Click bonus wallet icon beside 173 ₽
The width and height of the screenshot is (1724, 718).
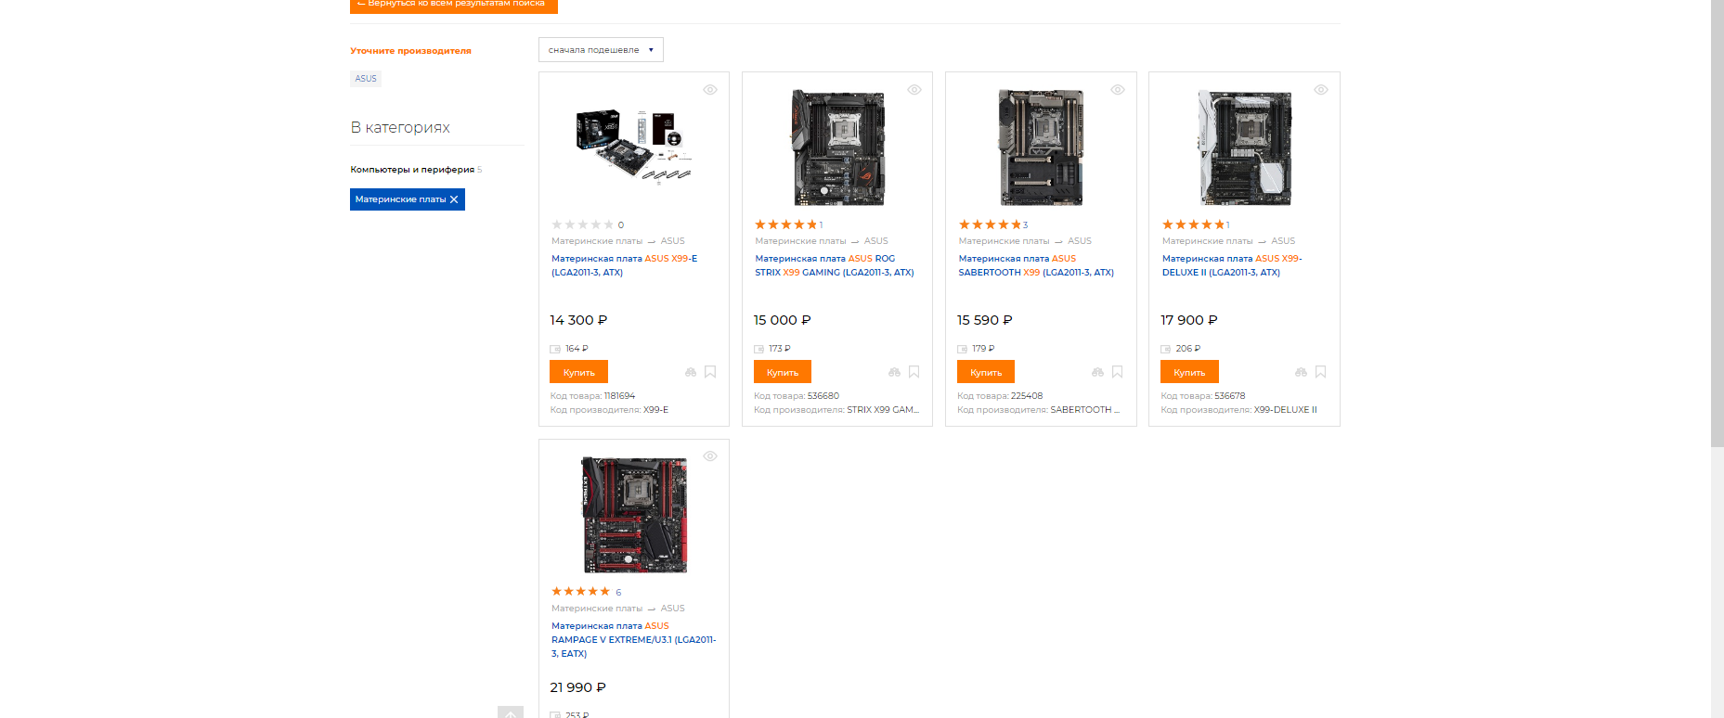(x=758, y=349)
